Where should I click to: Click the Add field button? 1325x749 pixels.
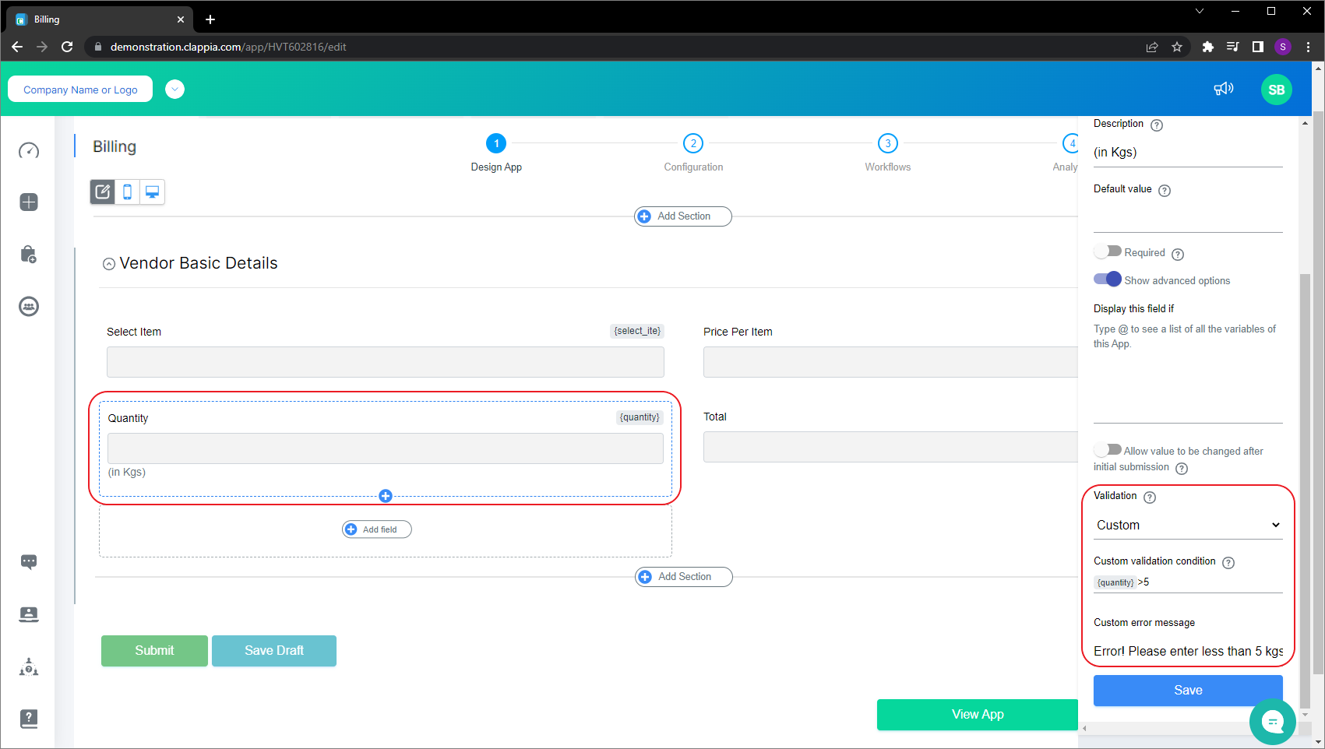click(377, 529)
